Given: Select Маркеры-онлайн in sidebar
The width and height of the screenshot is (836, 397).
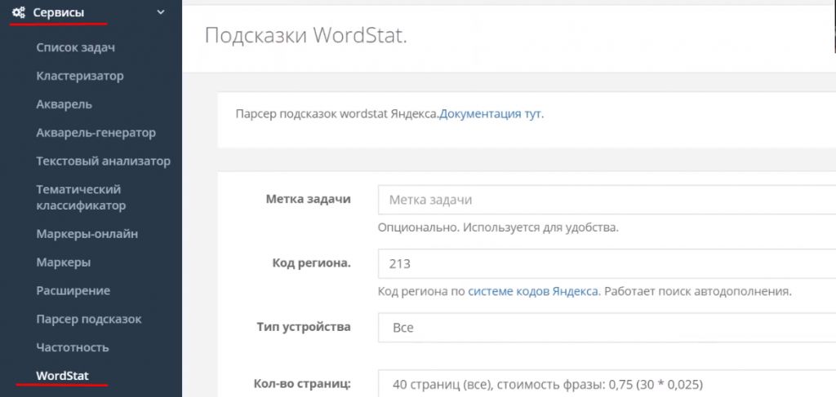Looking at the screenshot, I should [x=87, y=234].
